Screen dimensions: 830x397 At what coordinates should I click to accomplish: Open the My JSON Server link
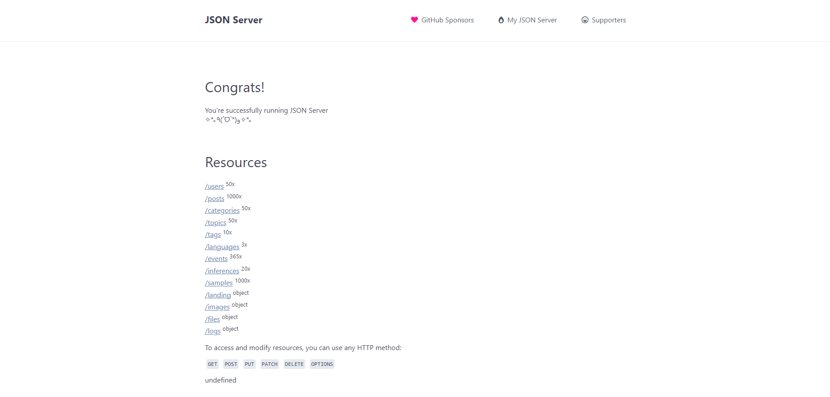527,20
